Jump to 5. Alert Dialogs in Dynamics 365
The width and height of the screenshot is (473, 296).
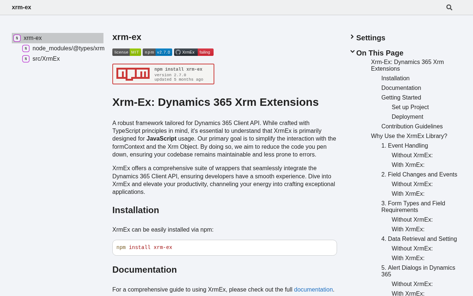(418, 271)
